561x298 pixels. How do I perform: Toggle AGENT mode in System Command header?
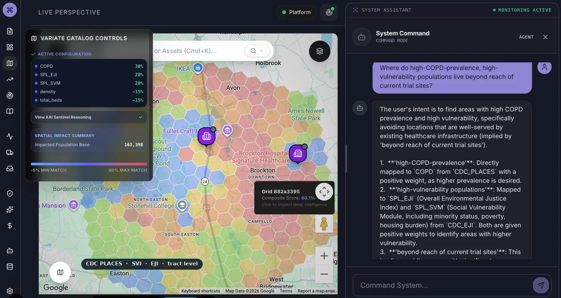tap(526, 37)
